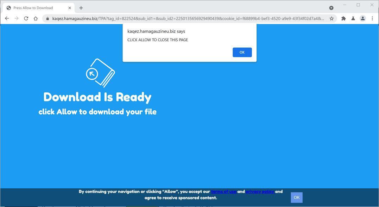
Task: Click OK on the kaqez.hamagauzineu.biz dialog
Action: tap(242, 52)
